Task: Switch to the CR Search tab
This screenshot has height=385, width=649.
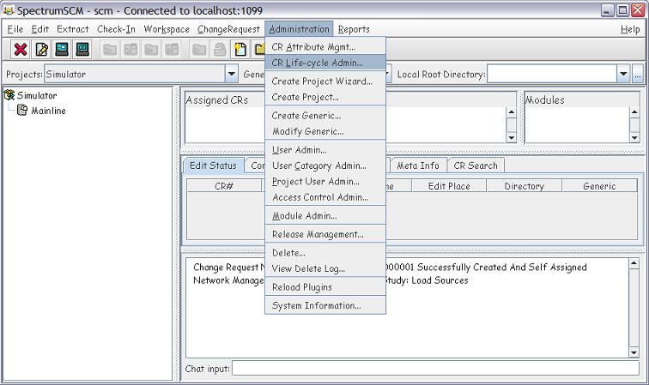Action: tap(476, 165)
